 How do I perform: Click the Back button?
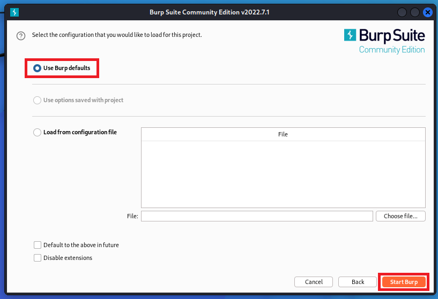pyautogui.click(x=358, y=282)
